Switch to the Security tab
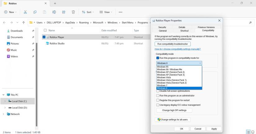Screen dimensions: 256x134 click(162, 27)
